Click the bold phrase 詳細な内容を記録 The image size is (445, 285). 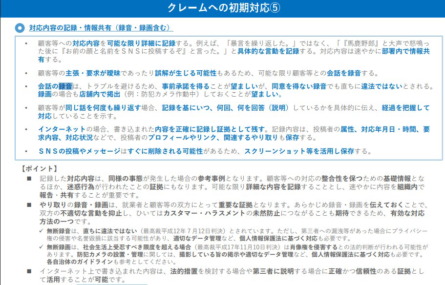(273, 186)
